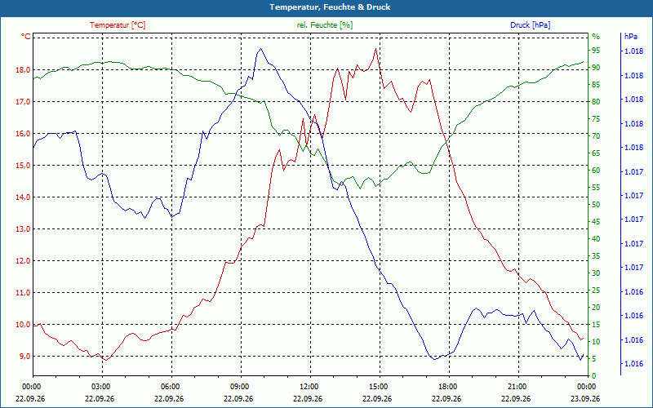Click the '15:00' time axis label
Image resolution: width=653 pixels, height=408 pixels.
click(x=377, y=386)
